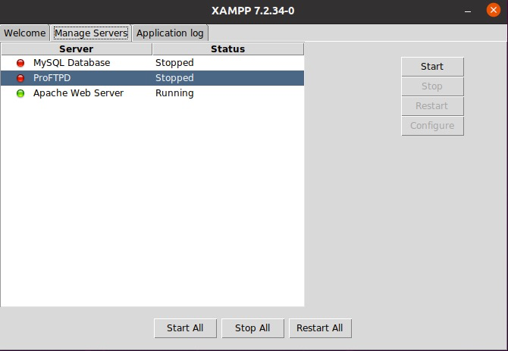Start the selected ProFTPD server
Image resolution: width=508 pixels, height=351 pixels.
pos(432,67)
